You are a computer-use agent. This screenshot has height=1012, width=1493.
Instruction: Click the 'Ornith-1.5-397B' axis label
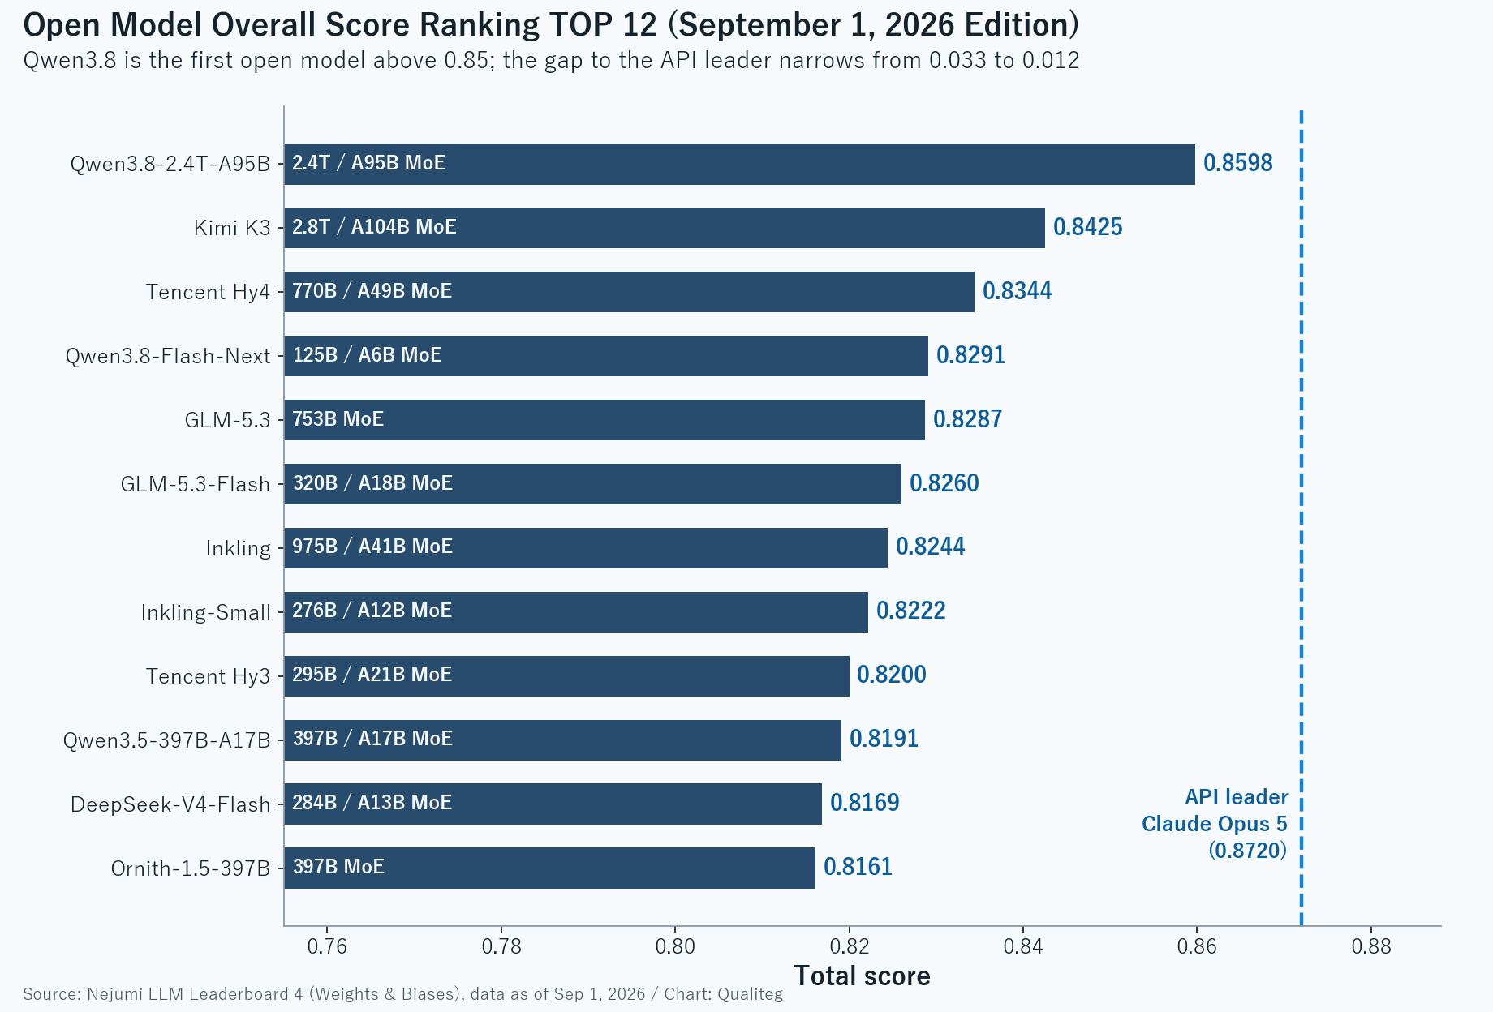click(191, 868)
